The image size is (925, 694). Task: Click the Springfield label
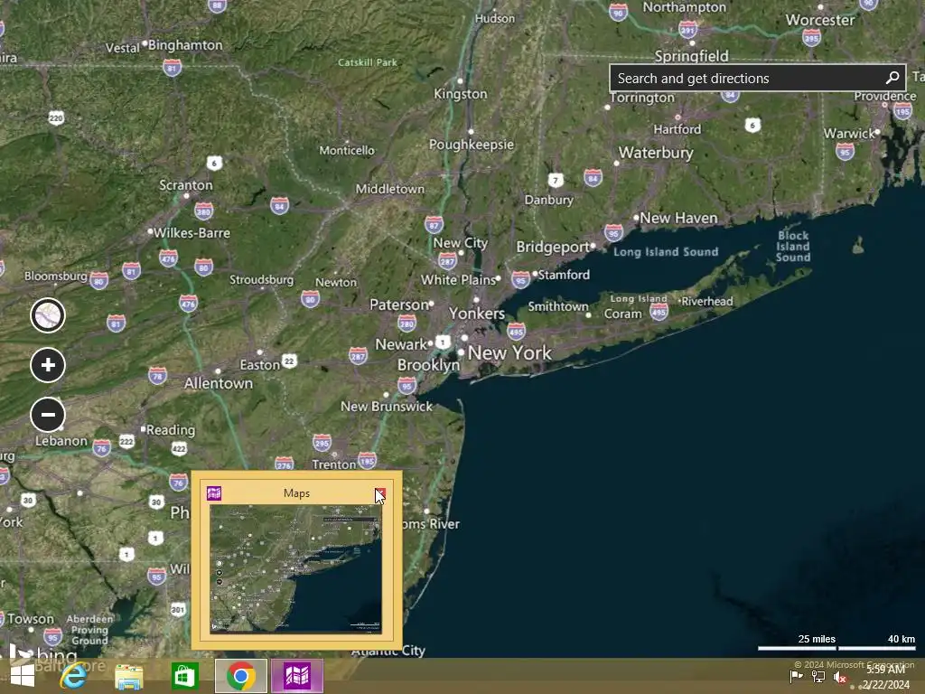coord(691,56)
